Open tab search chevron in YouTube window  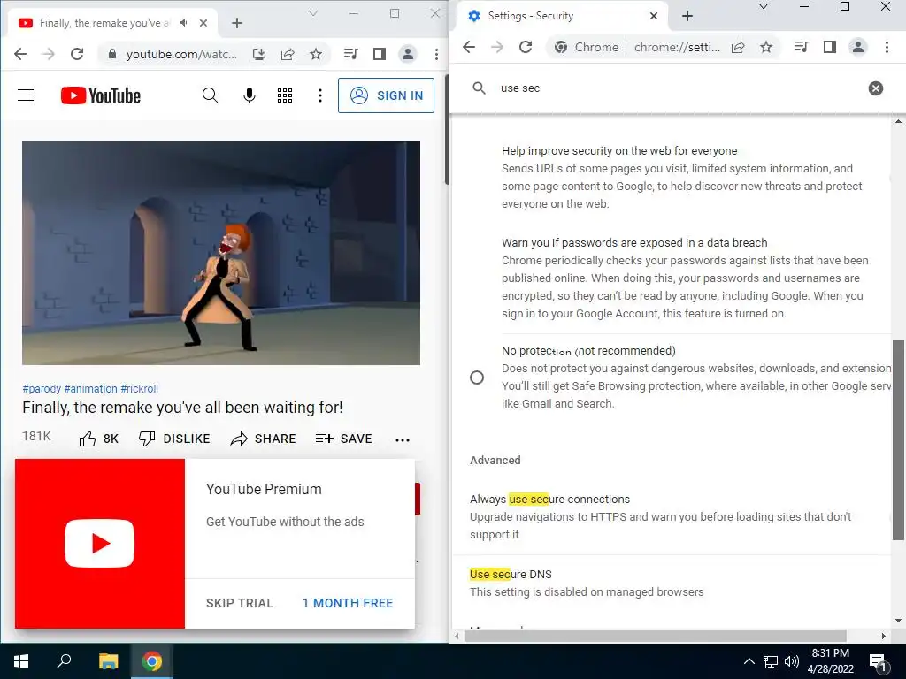[x=312, y=13]
